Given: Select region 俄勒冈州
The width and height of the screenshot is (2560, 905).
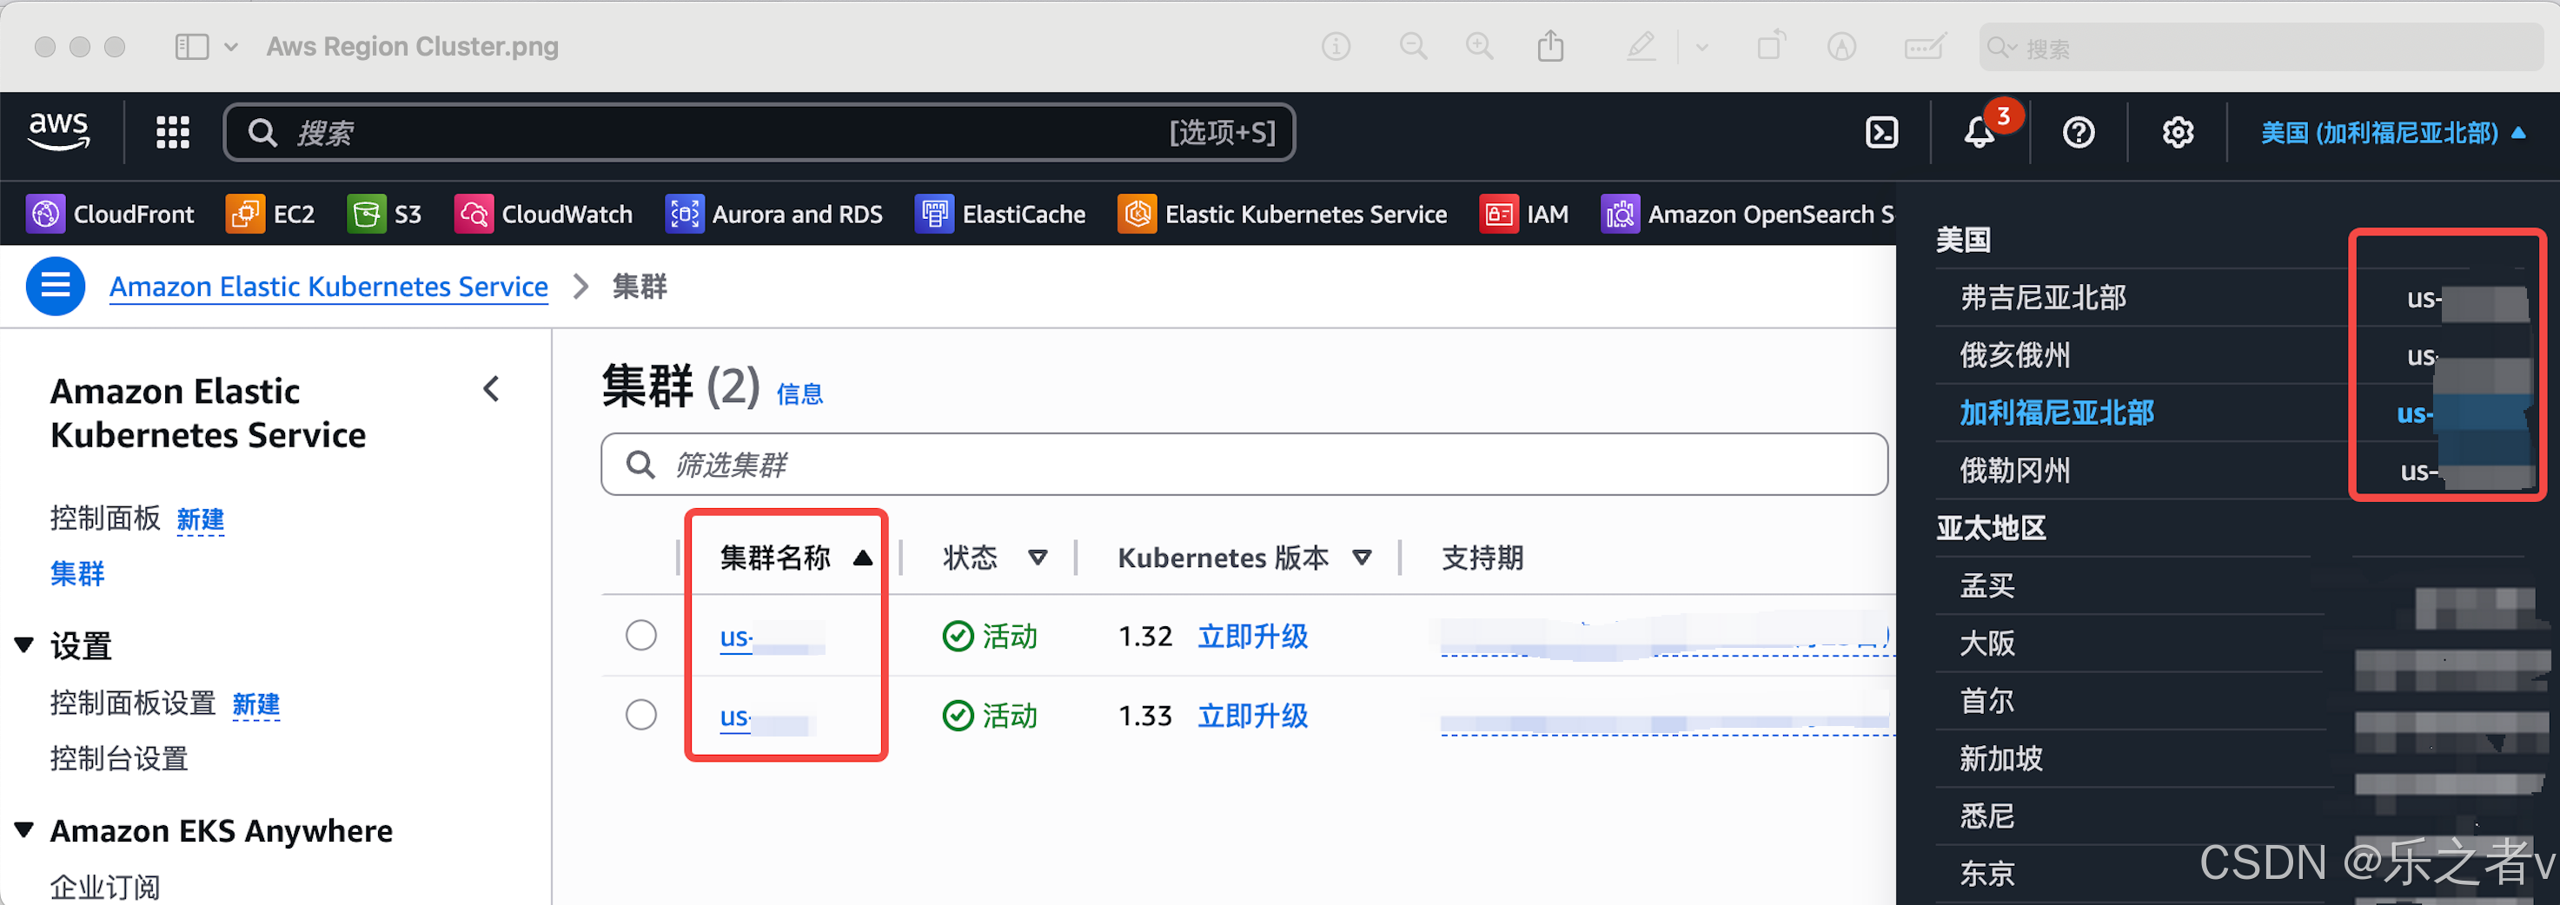Looking at the screenshot, I should click(2014, 470).
